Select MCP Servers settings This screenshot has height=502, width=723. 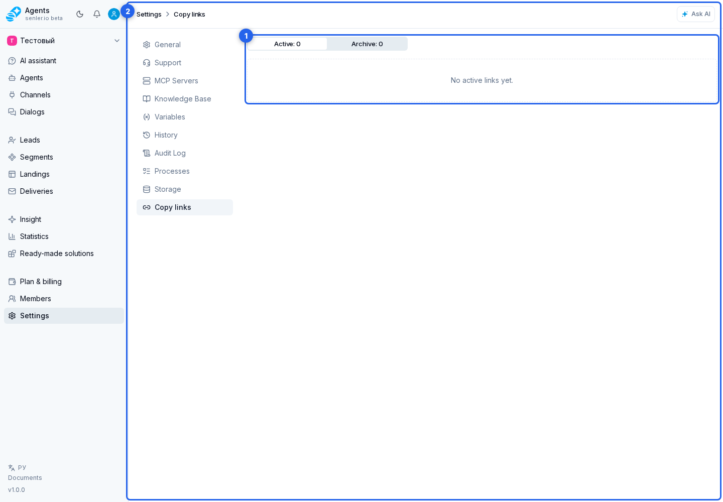point(185,81)
